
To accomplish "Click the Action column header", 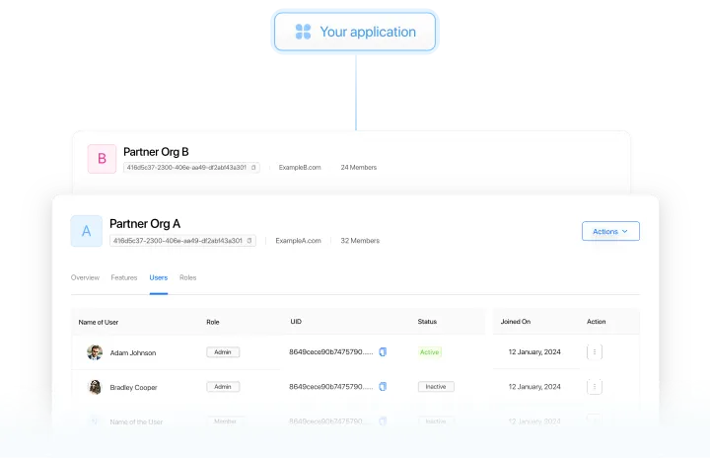I will 596,322.
